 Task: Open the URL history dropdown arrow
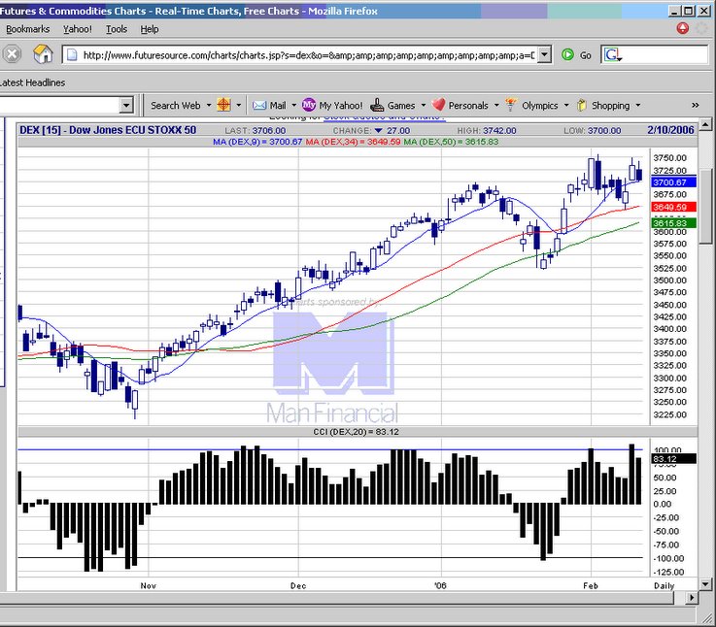(544, 54)
